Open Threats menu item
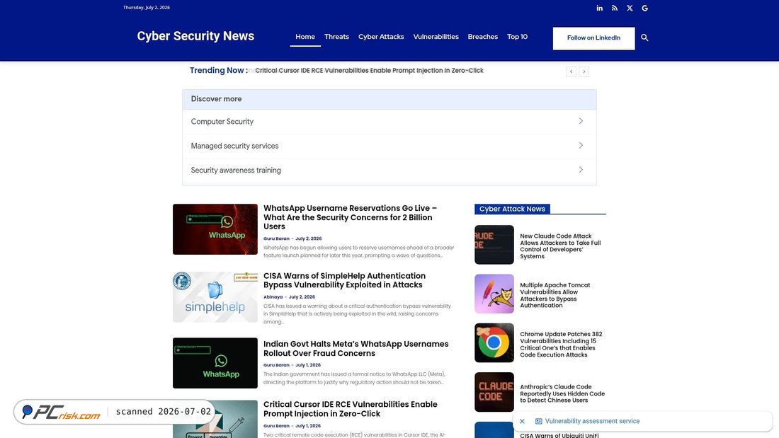Screen dimensions: 779x438 (336, 37)
